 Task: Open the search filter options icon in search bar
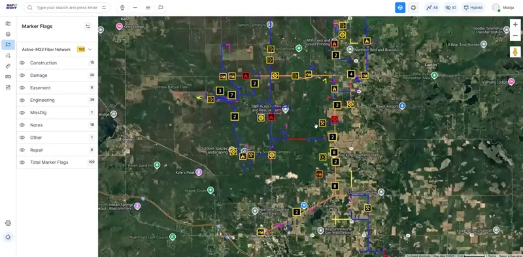click(x=104, y=7)
